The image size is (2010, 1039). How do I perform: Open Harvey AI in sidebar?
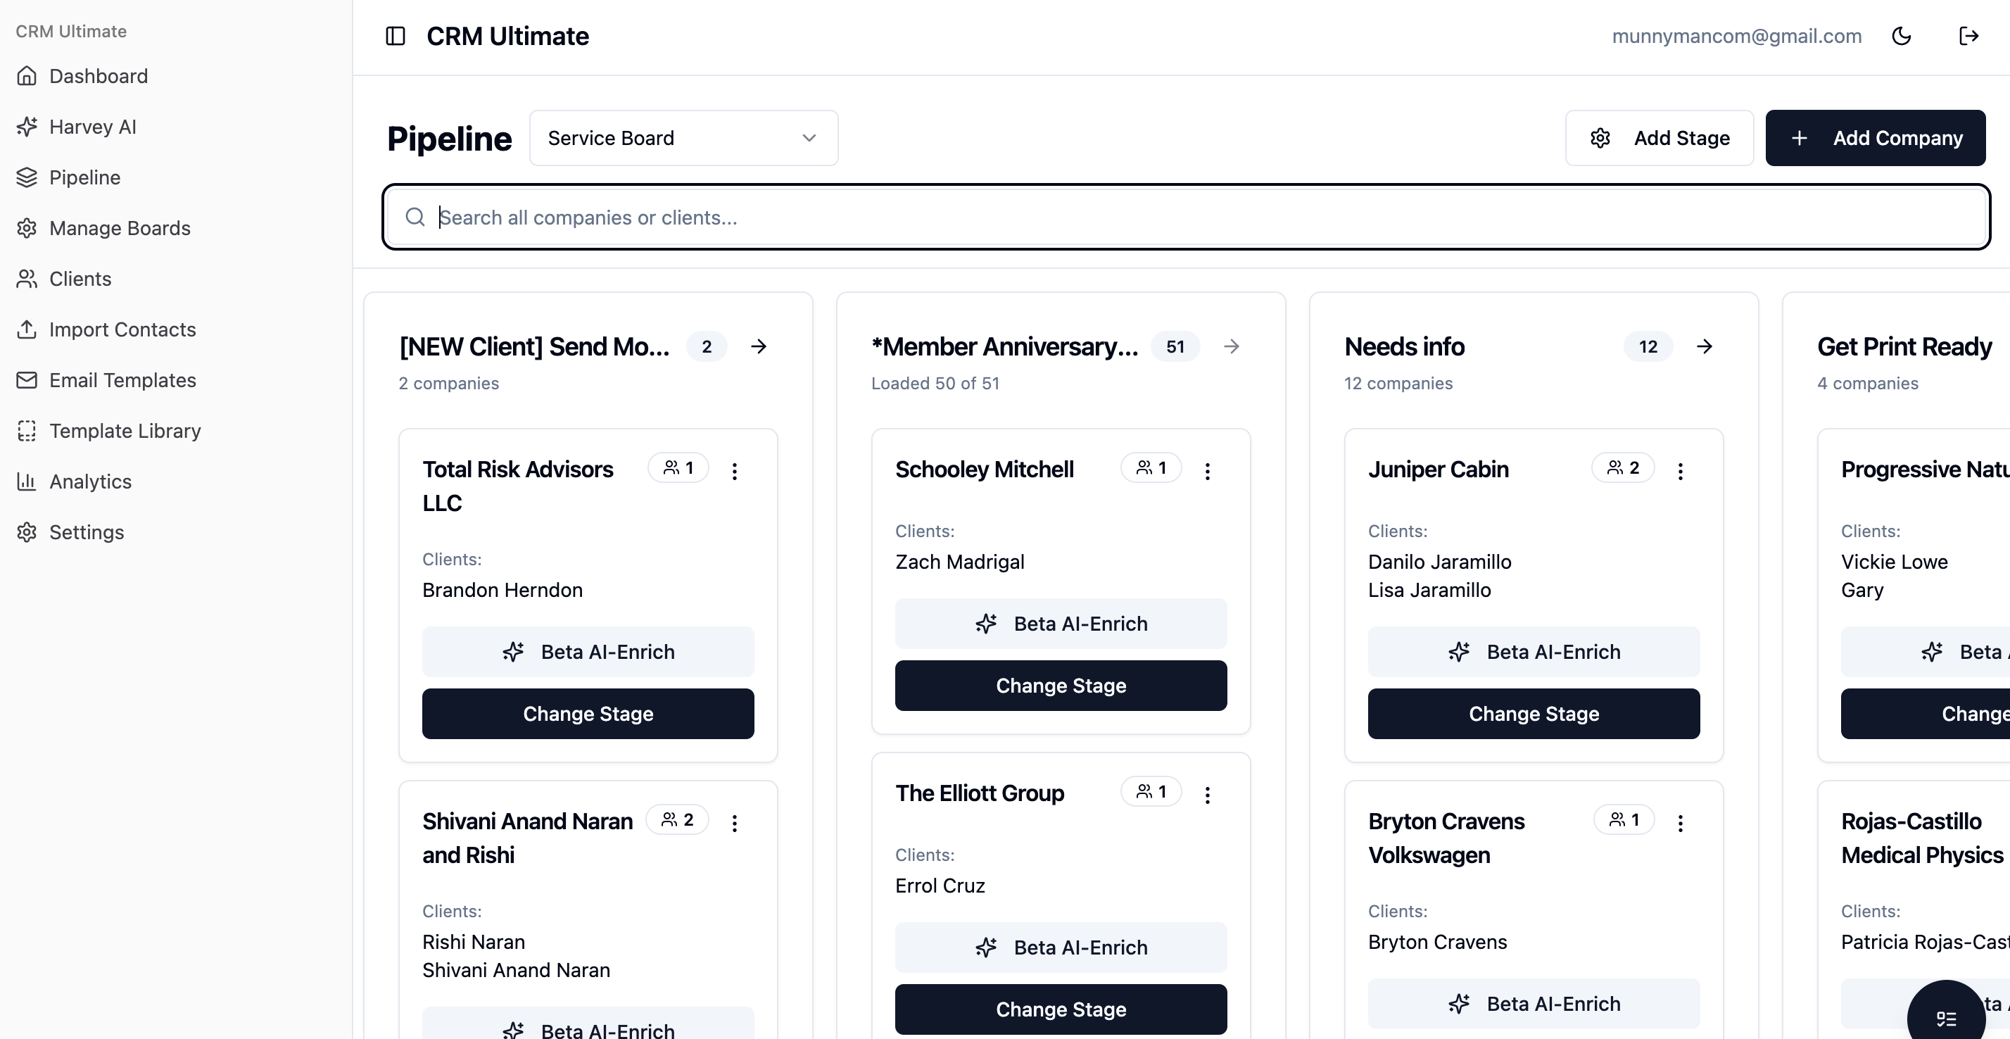92,127
